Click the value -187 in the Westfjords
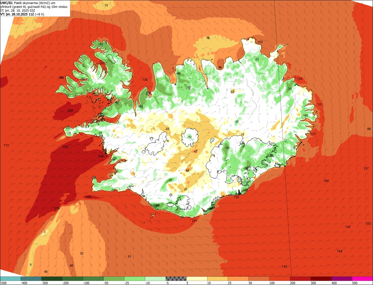 tap(102, 63)
